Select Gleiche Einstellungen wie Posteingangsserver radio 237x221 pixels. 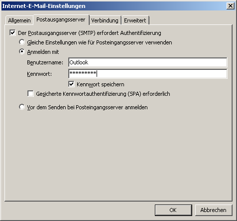click(x=22, y=42)
